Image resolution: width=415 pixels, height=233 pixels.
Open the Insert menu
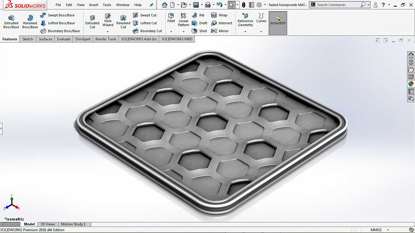(x=94, y=5)
